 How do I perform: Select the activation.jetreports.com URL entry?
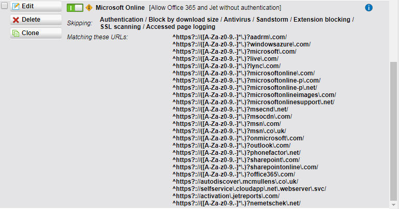(x=226, y=196)
